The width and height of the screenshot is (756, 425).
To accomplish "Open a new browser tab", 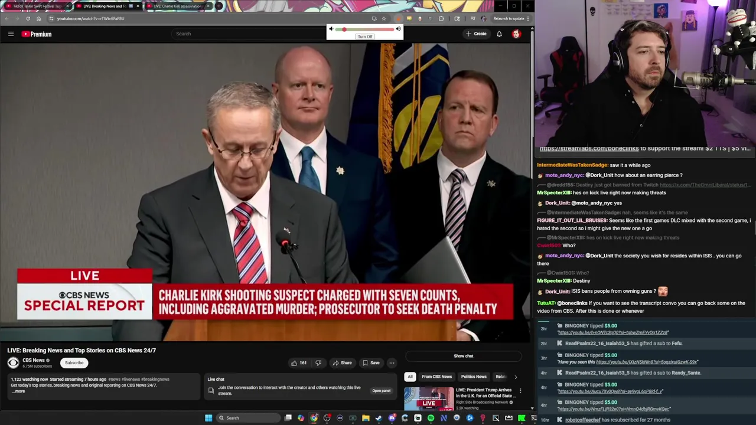I will click(x=219, y=6).
